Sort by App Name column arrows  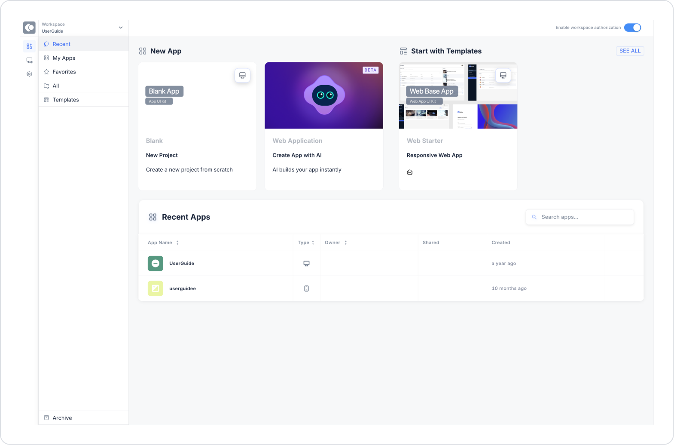click(177, 242)
